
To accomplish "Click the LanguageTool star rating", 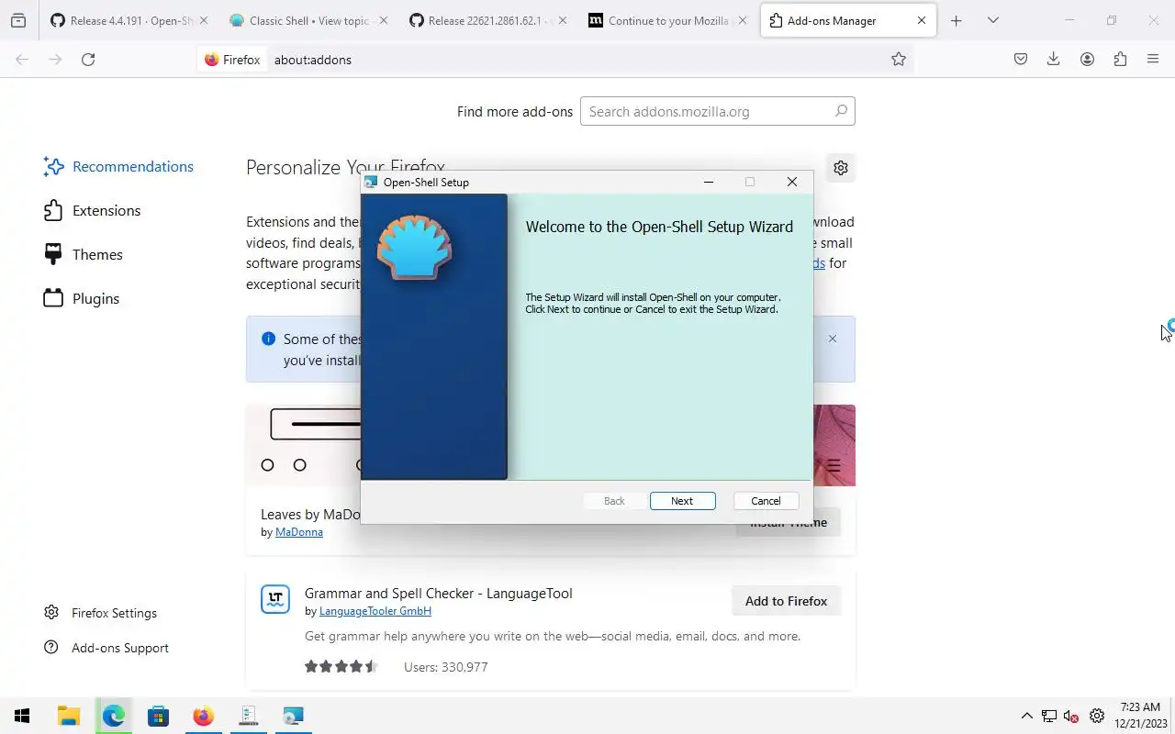I will pos(341,667).
